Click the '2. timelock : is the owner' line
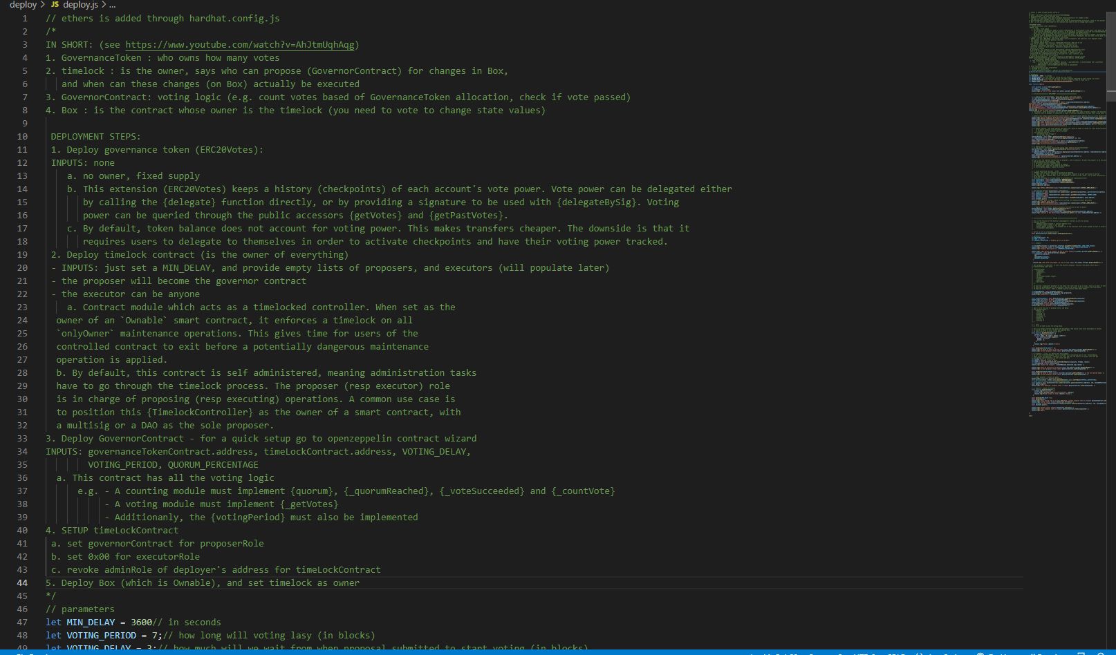1116x655 pixels. click(277, 70)
